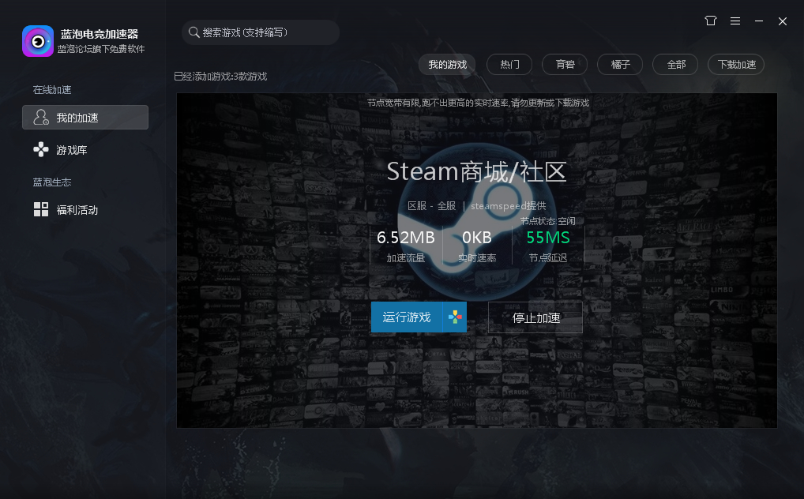Click the 运行游戏 button
This screenshot has width=804, height=499.
click(x=407, y=317)
